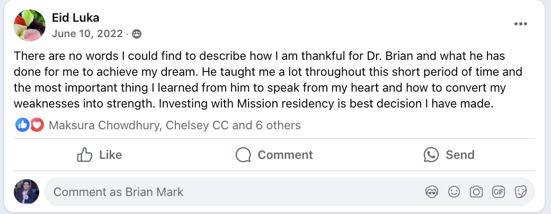Image resolution: width=551 pixels, height=214 pixels.
Task: Attach a photo using the camera icon
Action: click(x=476, y=192)
